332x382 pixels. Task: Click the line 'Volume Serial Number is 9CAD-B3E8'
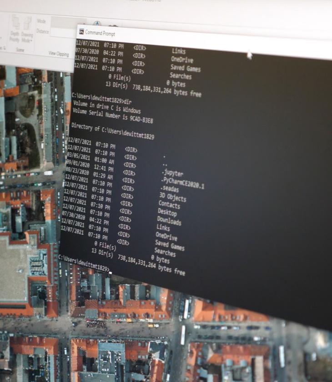(x=113, y=116)
